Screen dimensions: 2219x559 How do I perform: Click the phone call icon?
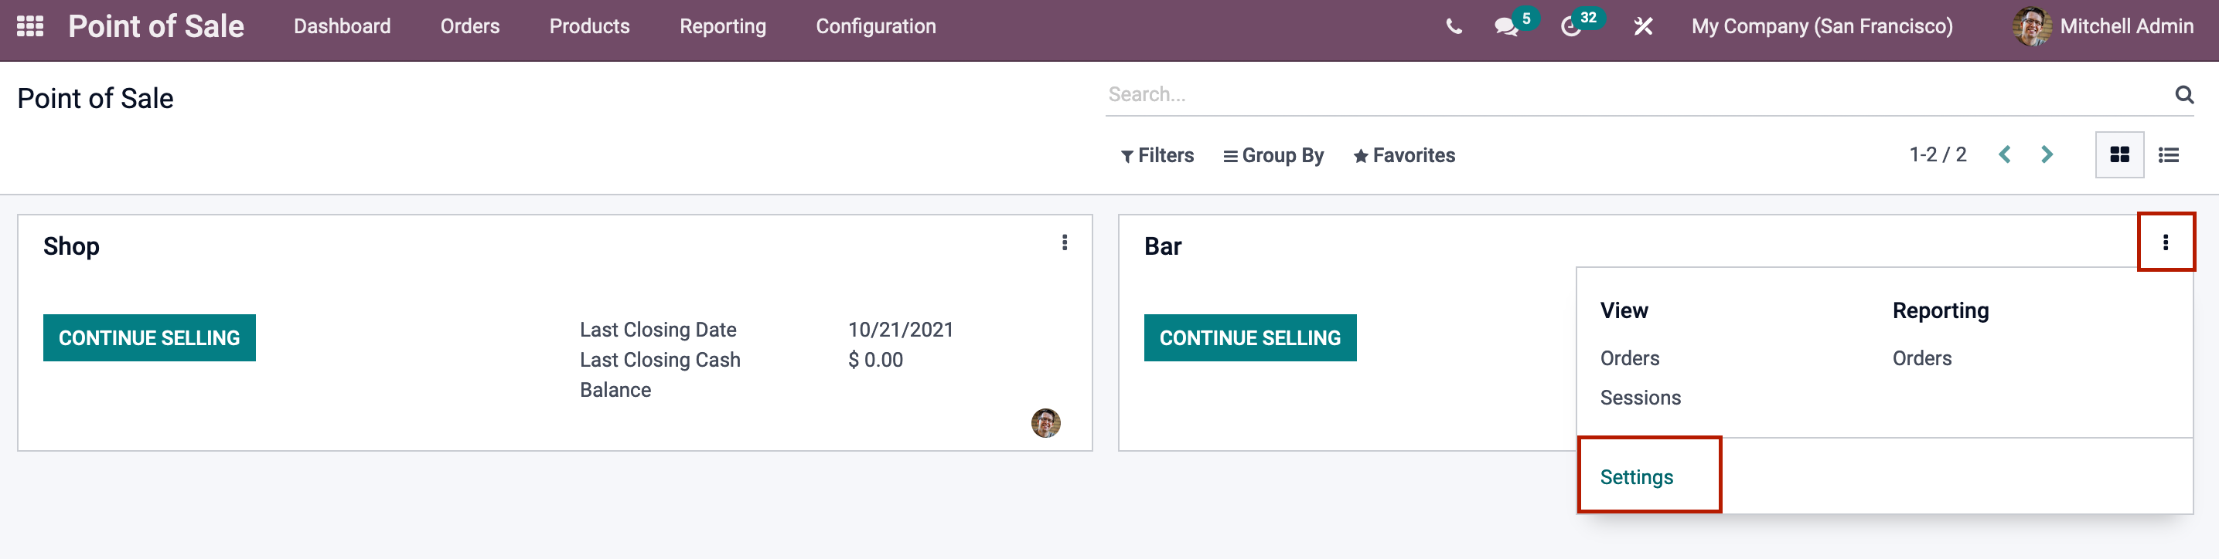pyautogui.click(x=1454, y=27)
